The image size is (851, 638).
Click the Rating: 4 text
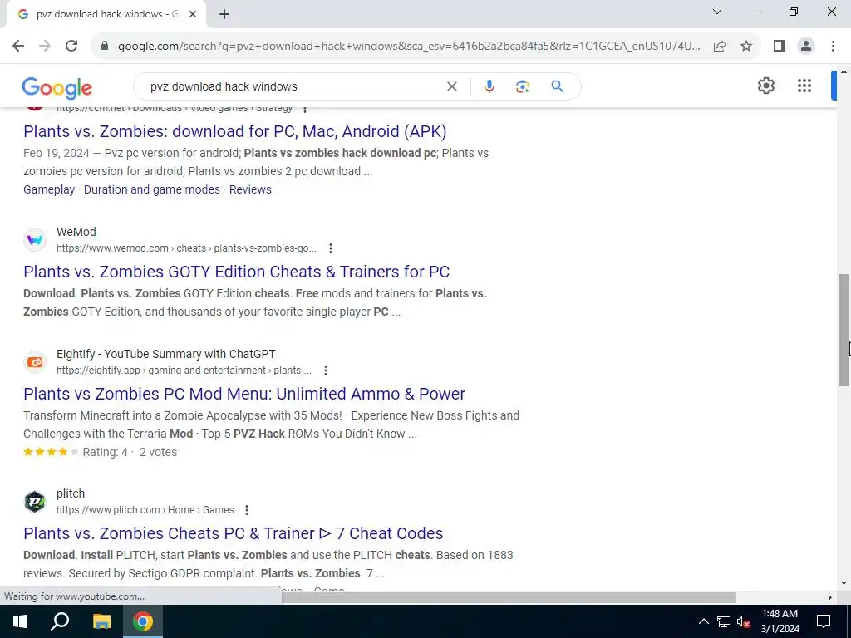[105, 452]
